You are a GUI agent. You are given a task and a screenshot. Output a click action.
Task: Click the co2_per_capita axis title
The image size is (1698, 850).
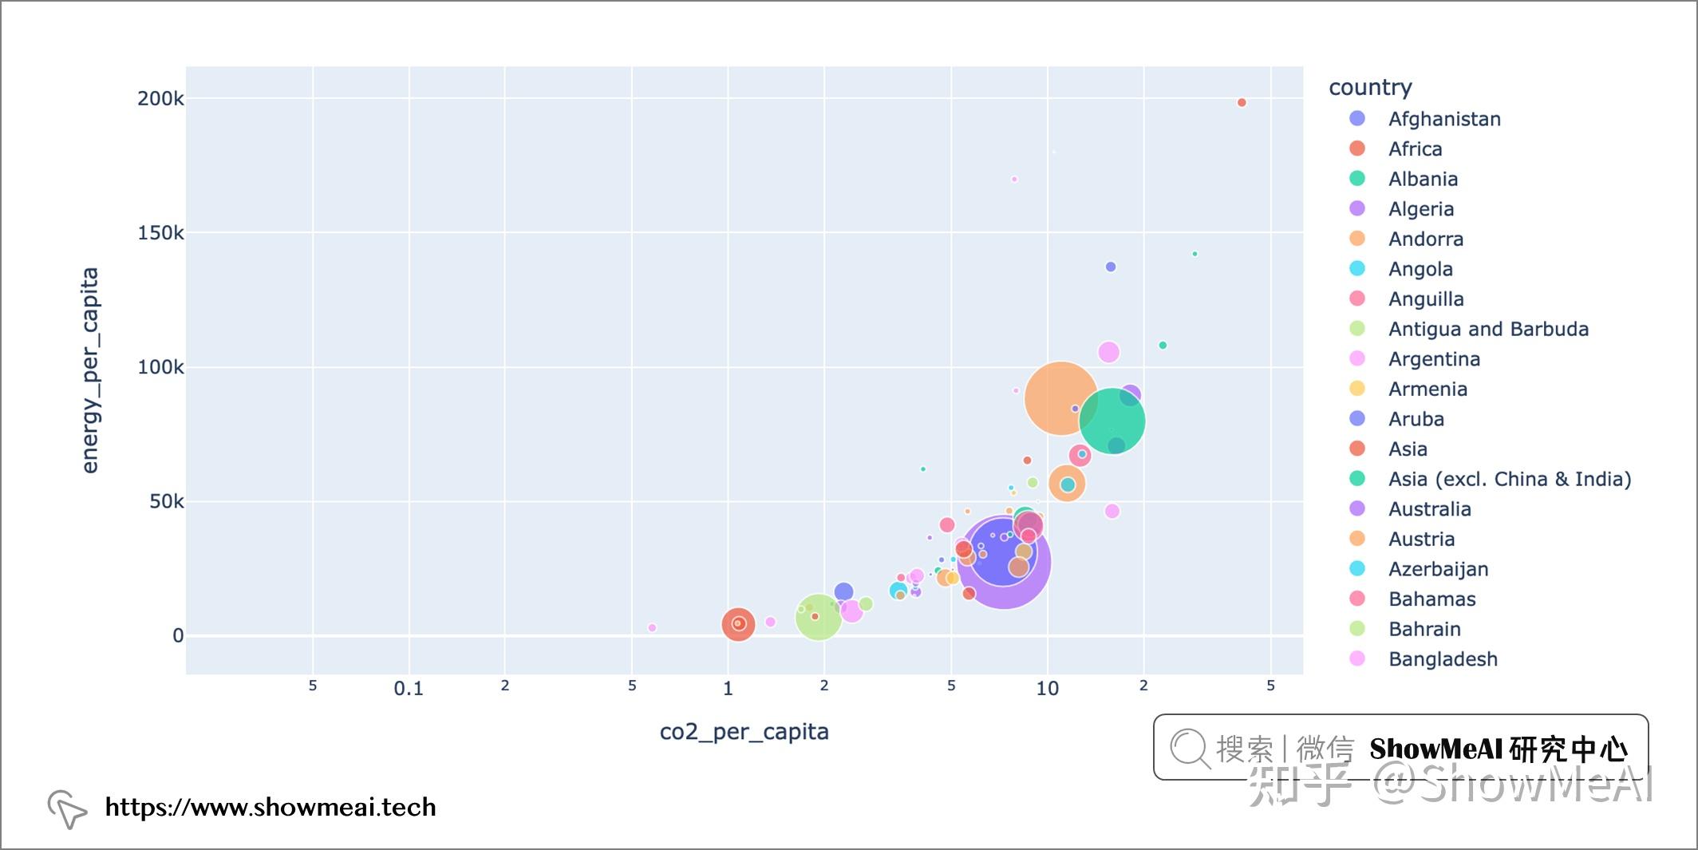[744, 732]
